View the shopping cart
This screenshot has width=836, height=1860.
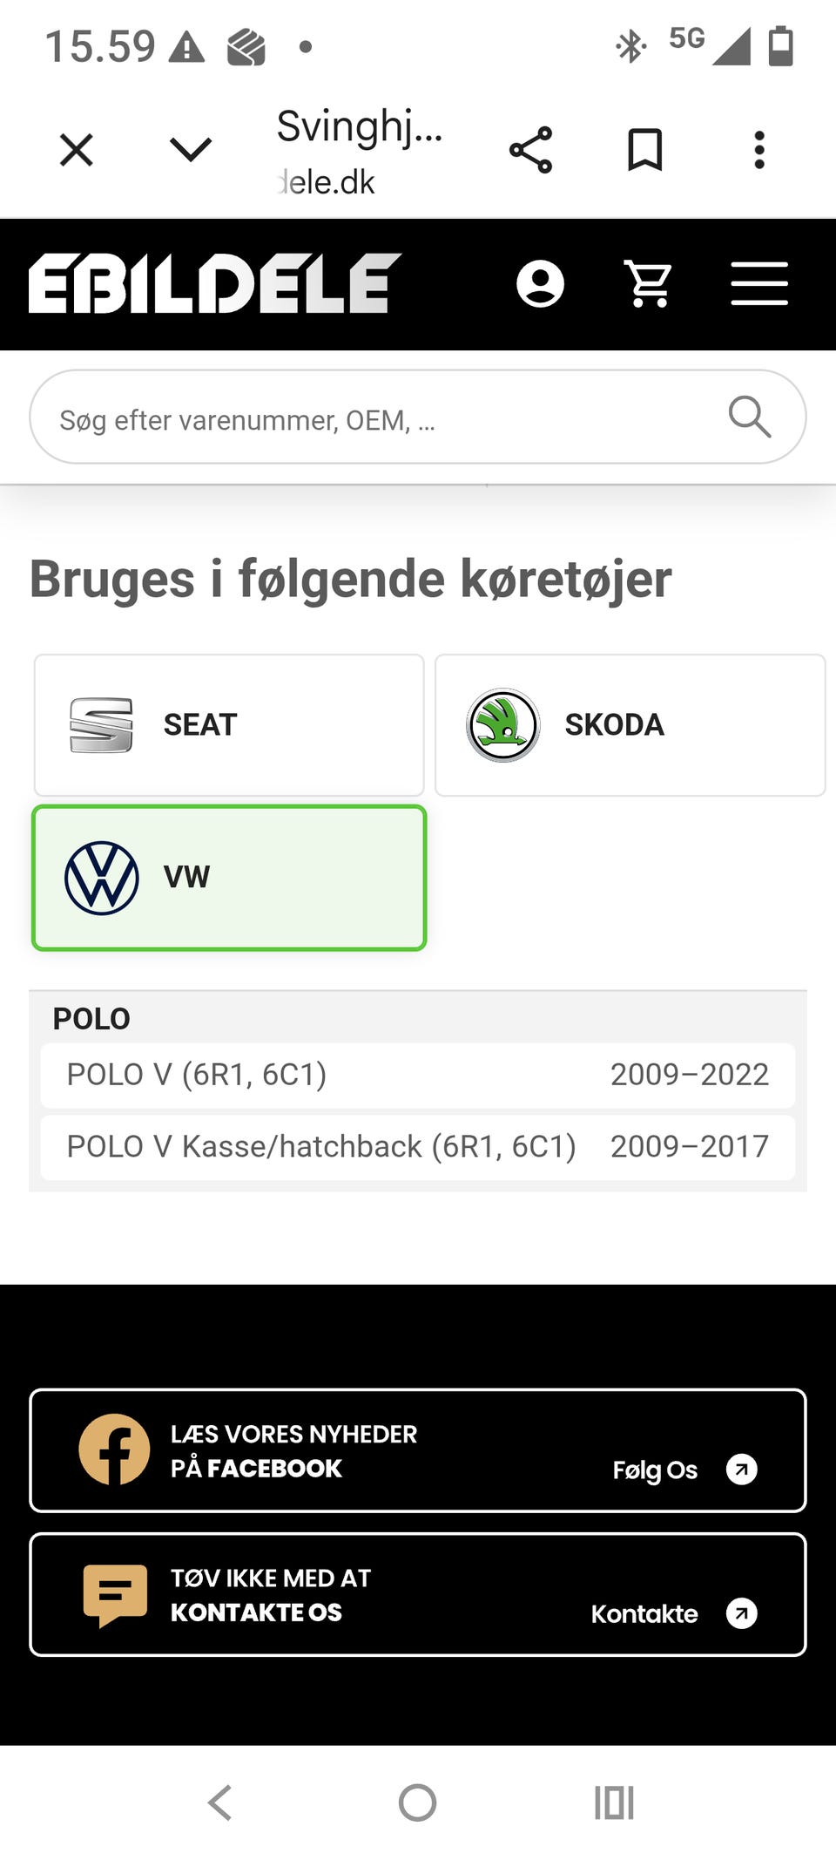(x=649, y=284)
